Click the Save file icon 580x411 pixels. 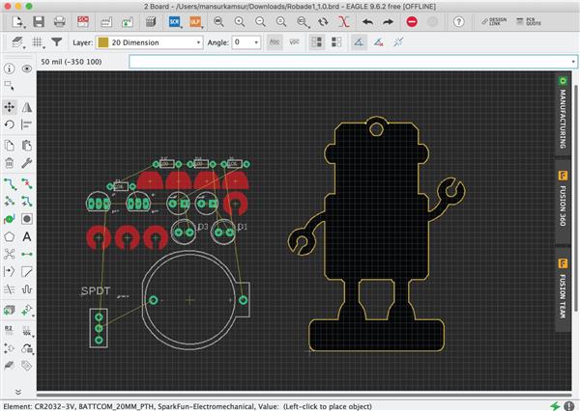click(37, 21)
